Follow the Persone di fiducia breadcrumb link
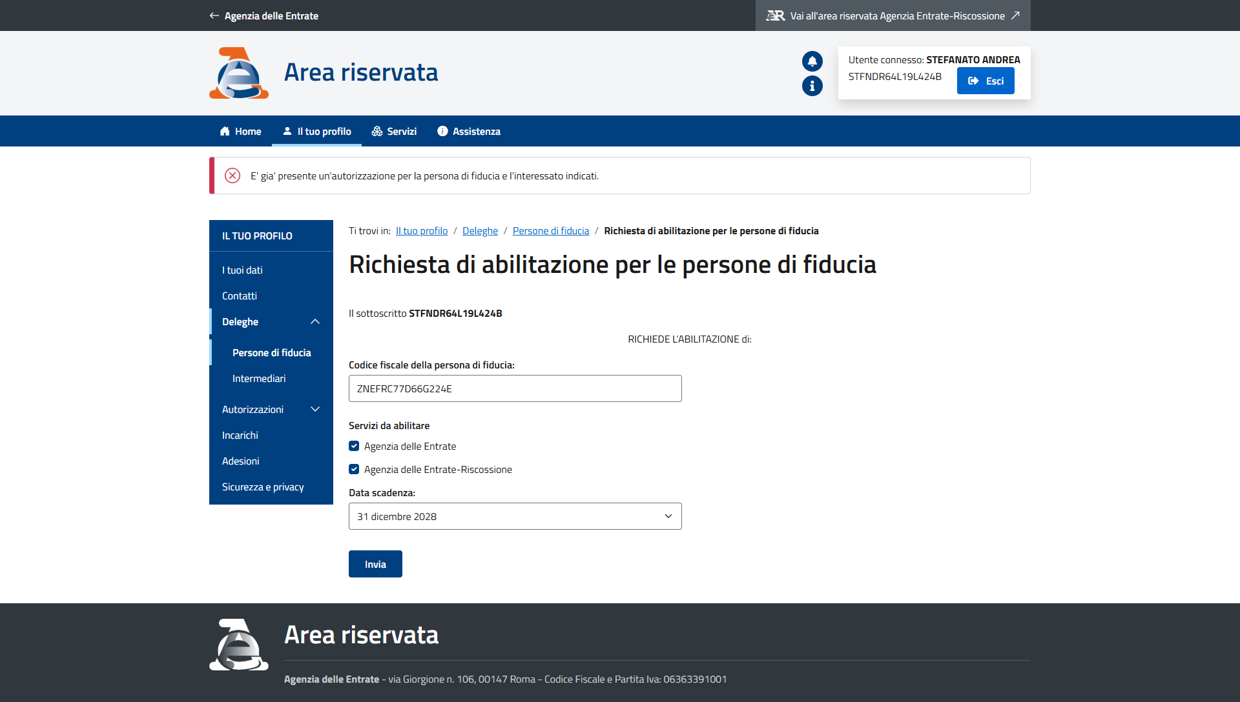 pyautogui.click(x=550, y=231)
